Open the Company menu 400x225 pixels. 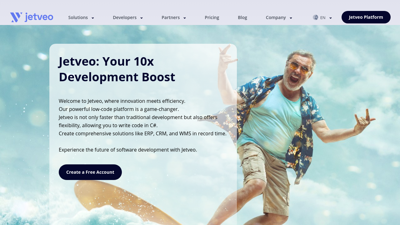point(276,17)
